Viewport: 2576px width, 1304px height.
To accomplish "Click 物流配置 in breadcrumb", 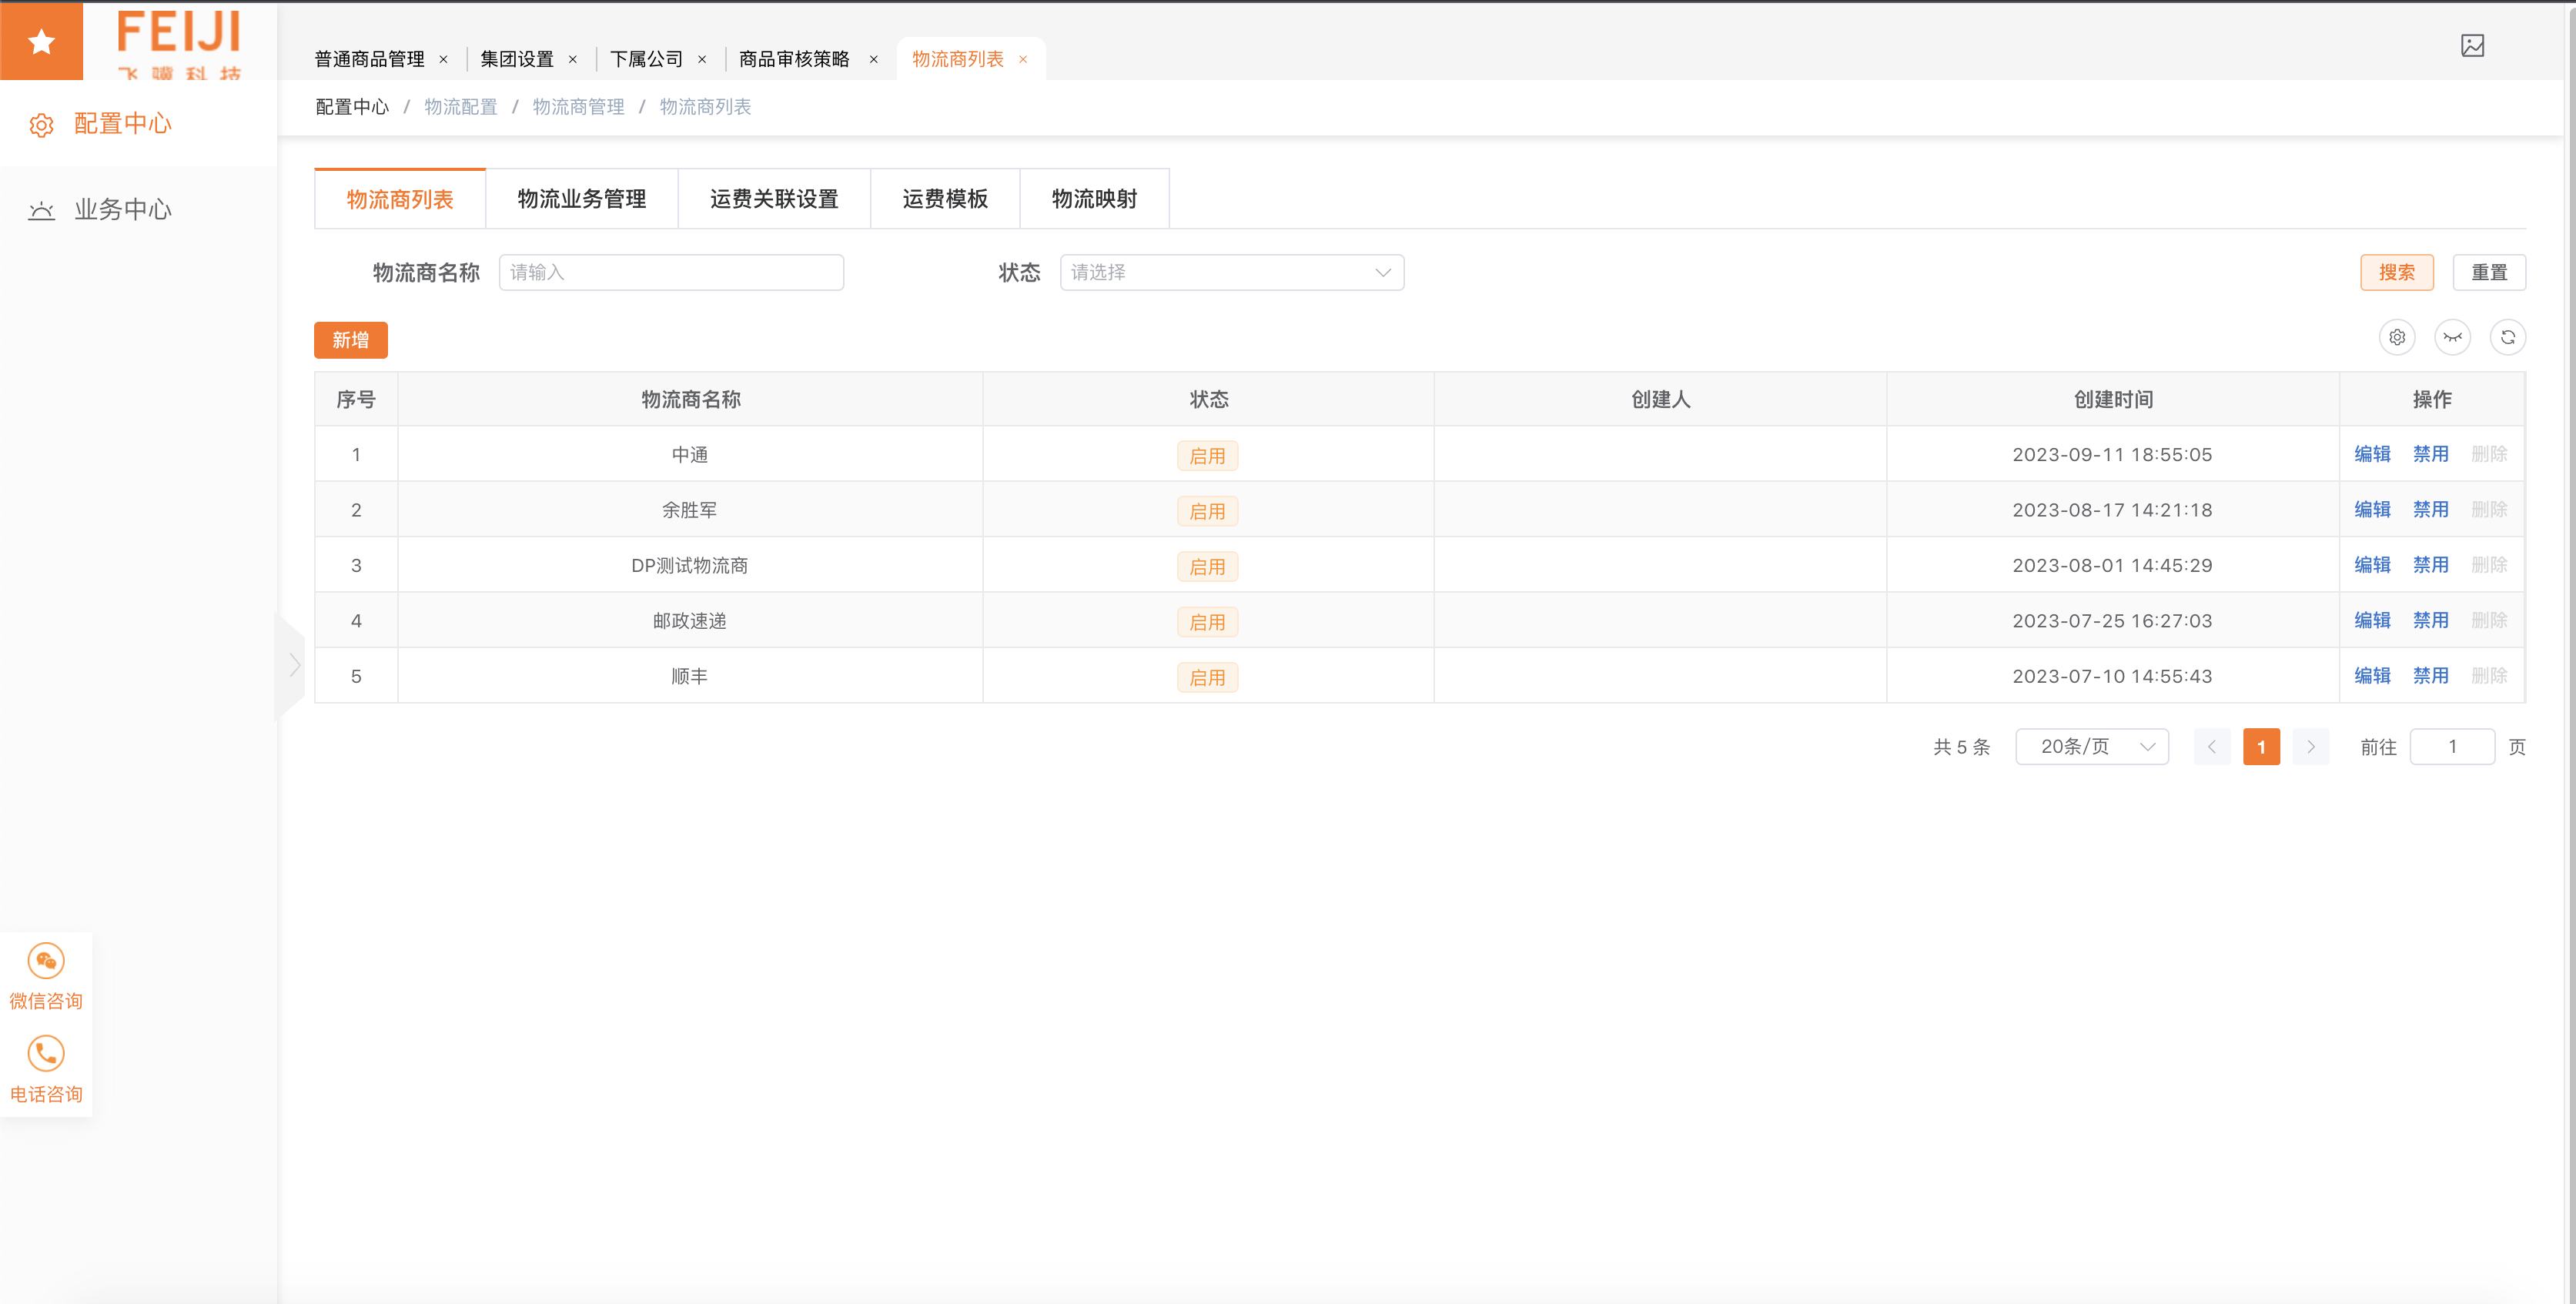I will [x=461, y=107].
